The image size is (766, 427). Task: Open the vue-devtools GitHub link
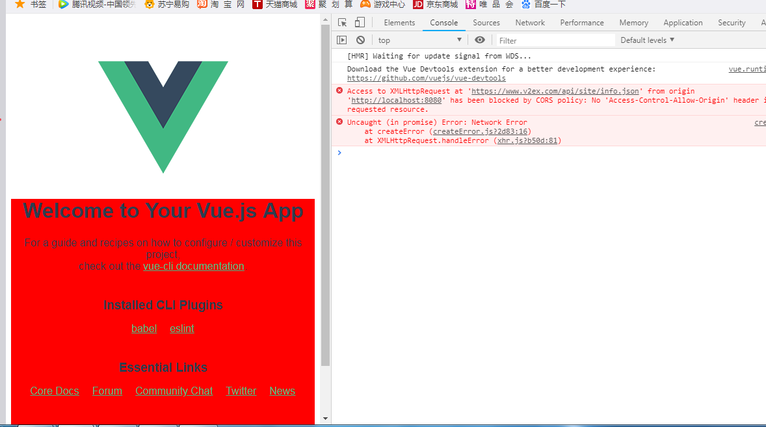426,77
